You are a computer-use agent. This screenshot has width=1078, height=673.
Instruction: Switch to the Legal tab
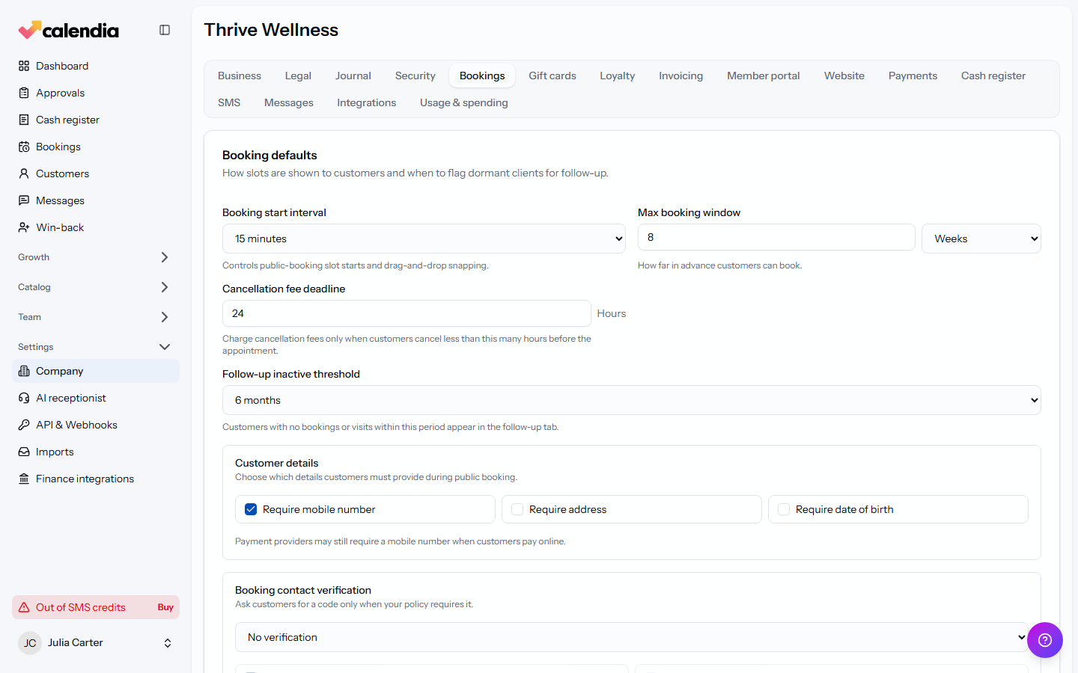(x=298, y=76)
